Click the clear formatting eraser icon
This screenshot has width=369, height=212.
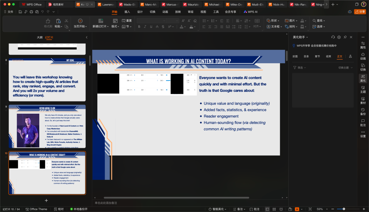click(x=195, y=21)
